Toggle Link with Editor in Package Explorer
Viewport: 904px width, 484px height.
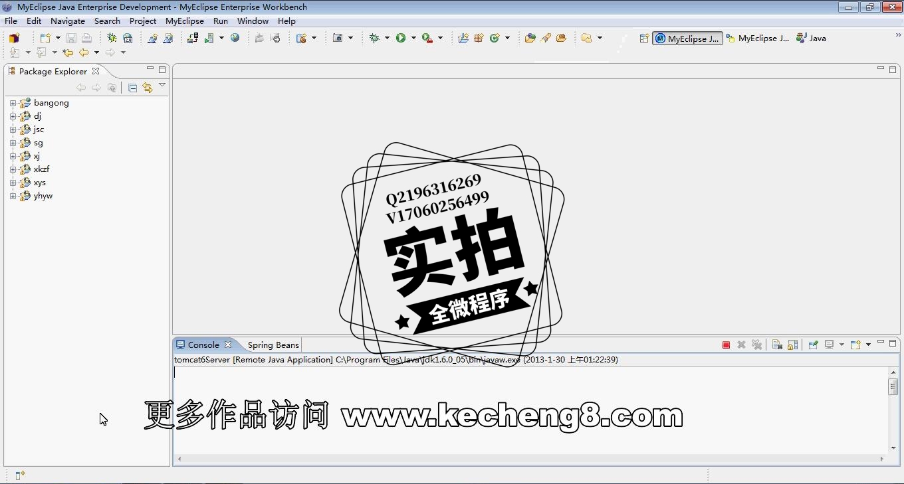[148, 88]
